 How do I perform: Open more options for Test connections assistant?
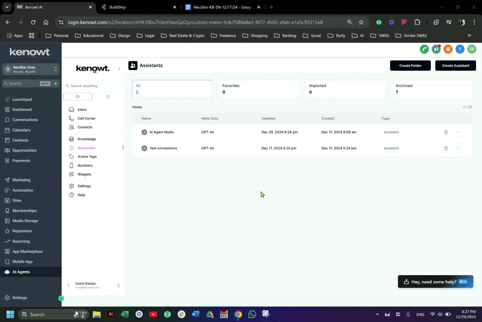458,148
